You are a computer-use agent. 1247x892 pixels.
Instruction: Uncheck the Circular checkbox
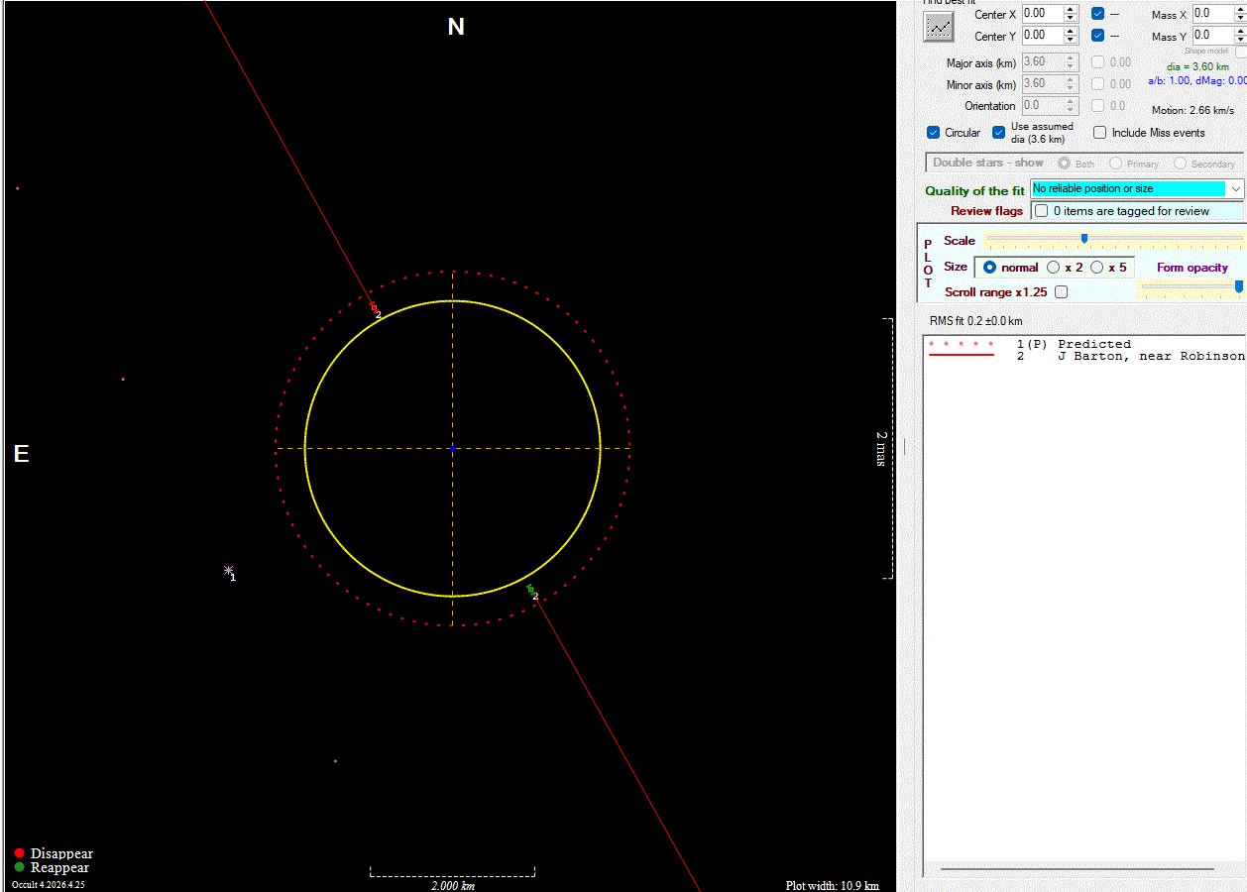pyautogui.click(x=933, y=133)
